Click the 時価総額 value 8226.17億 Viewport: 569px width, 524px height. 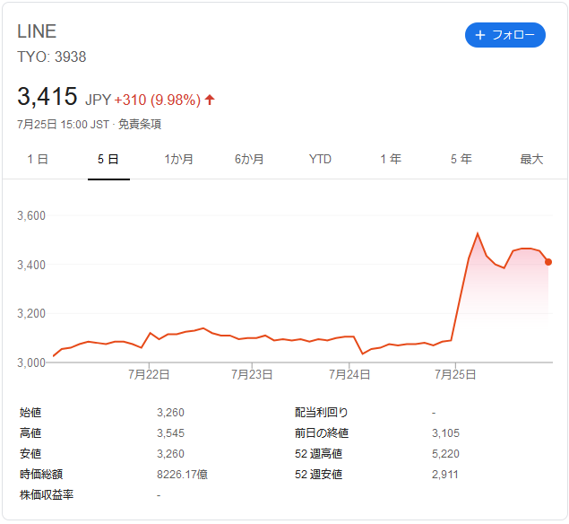tap(182, 475)
